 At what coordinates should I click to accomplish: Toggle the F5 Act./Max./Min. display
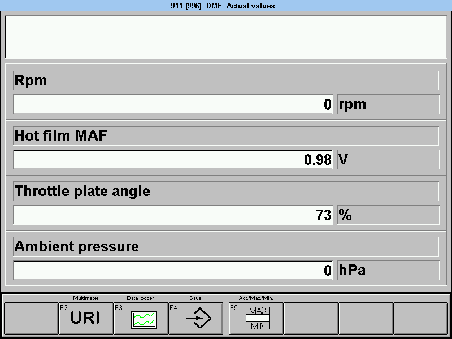click(256, 319)
